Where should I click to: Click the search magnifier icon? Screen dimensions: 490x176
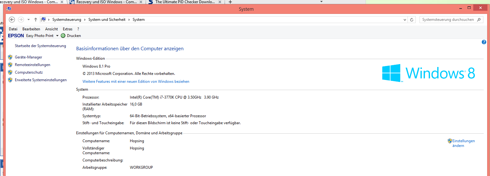(479, 20)
